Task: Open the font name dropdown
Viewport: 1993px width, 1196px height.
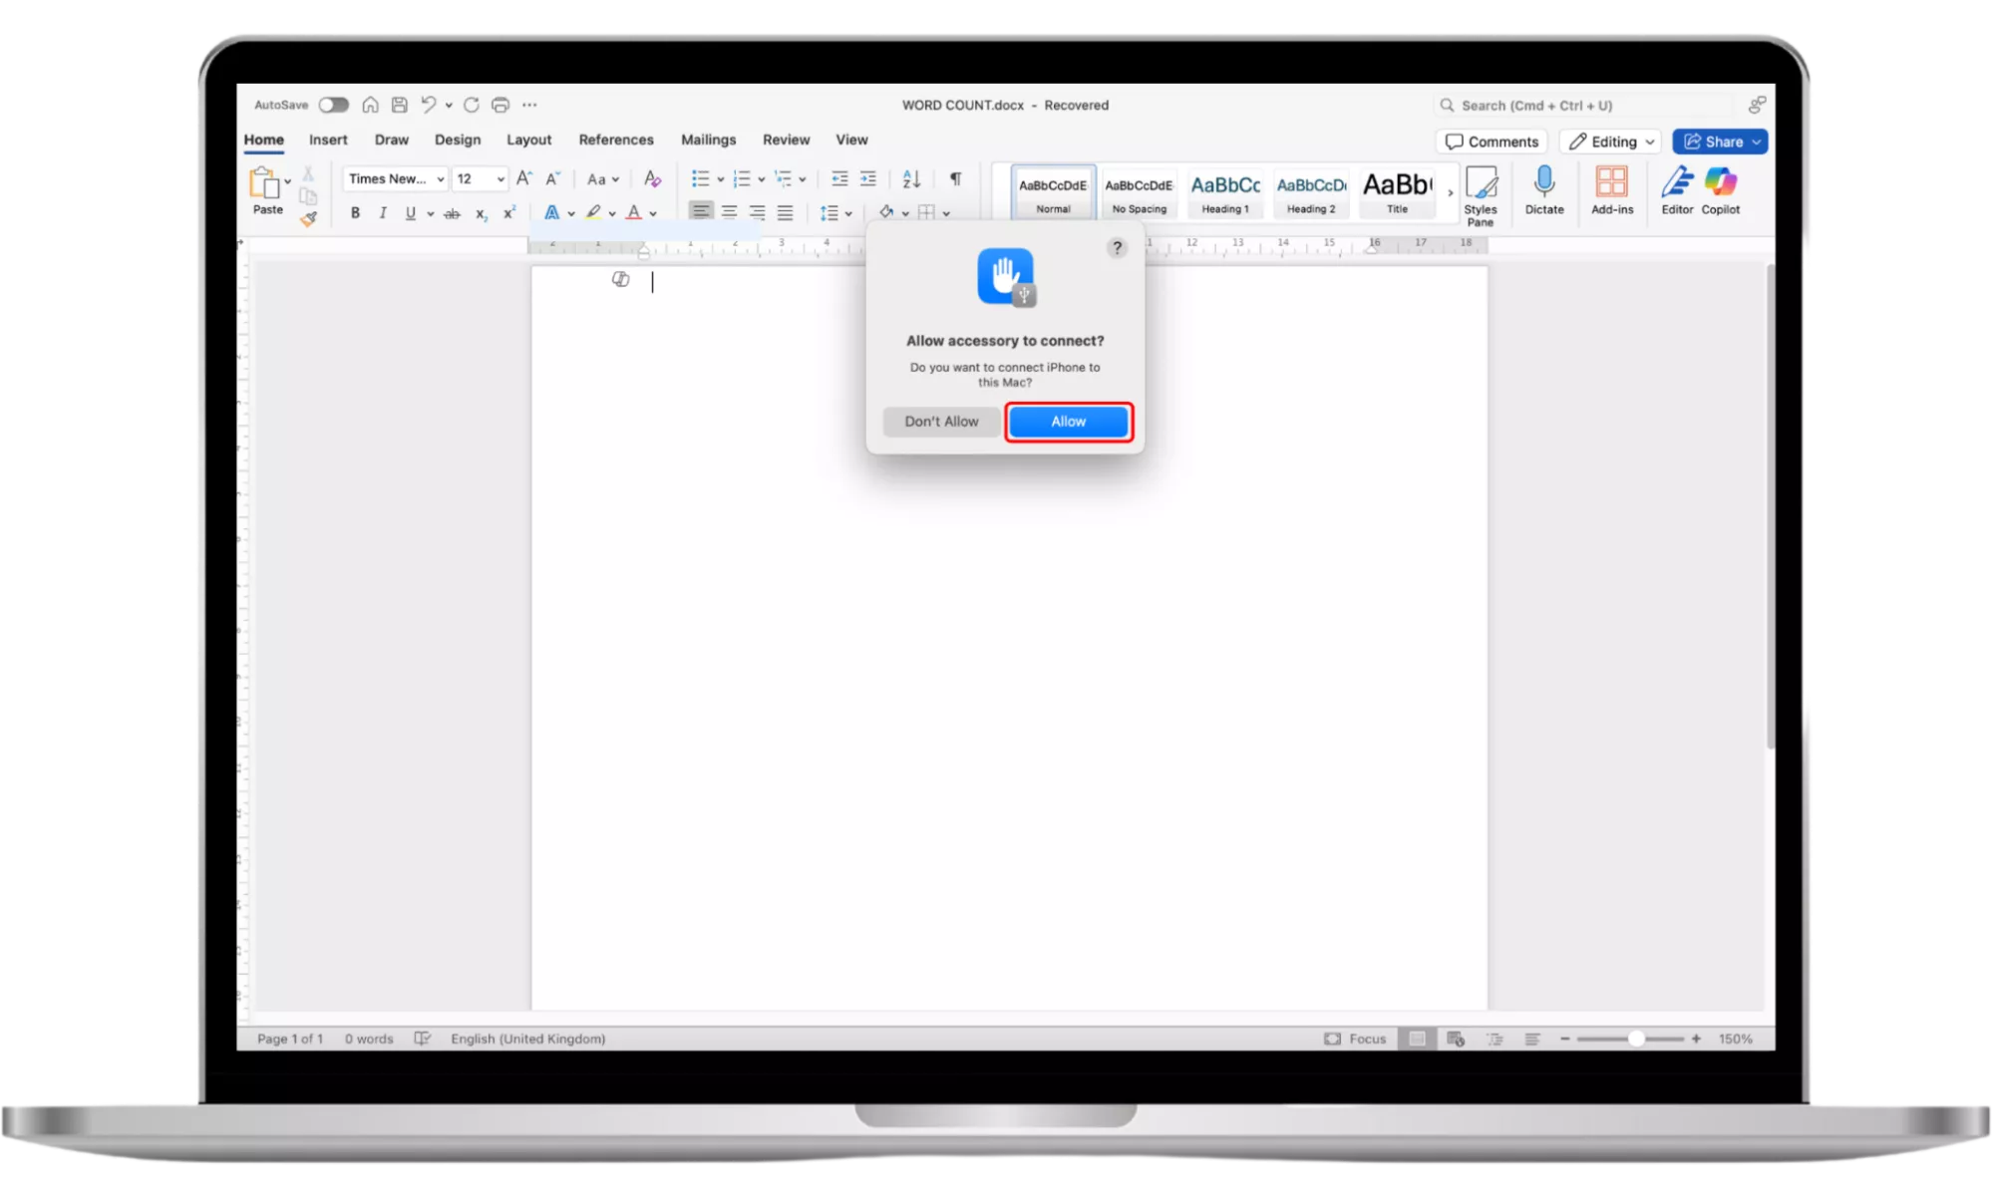Action: tap(440, 179)
